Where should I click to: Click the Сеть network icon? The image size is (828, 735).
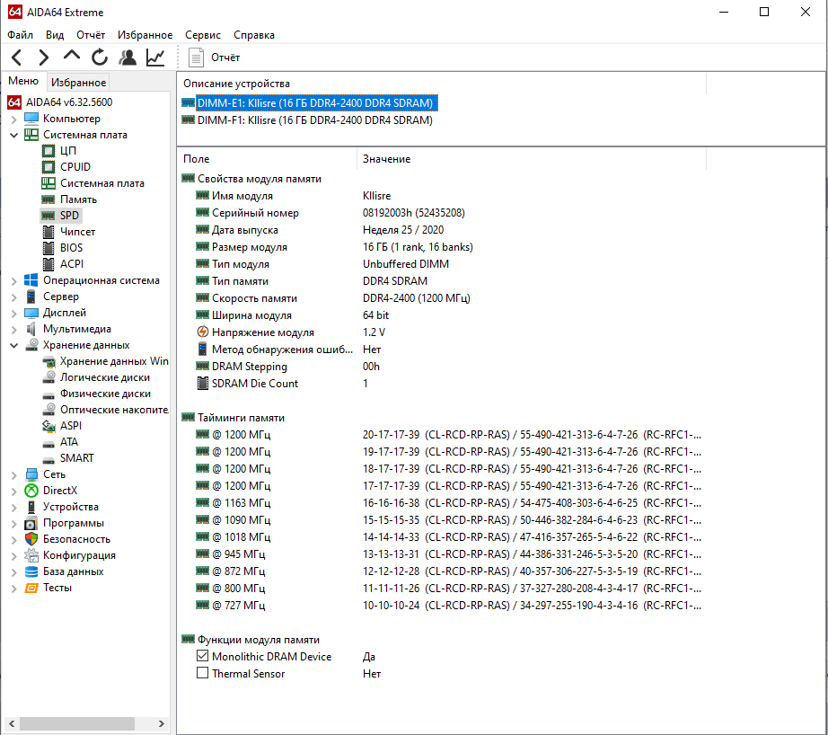(x=31, y=474)
